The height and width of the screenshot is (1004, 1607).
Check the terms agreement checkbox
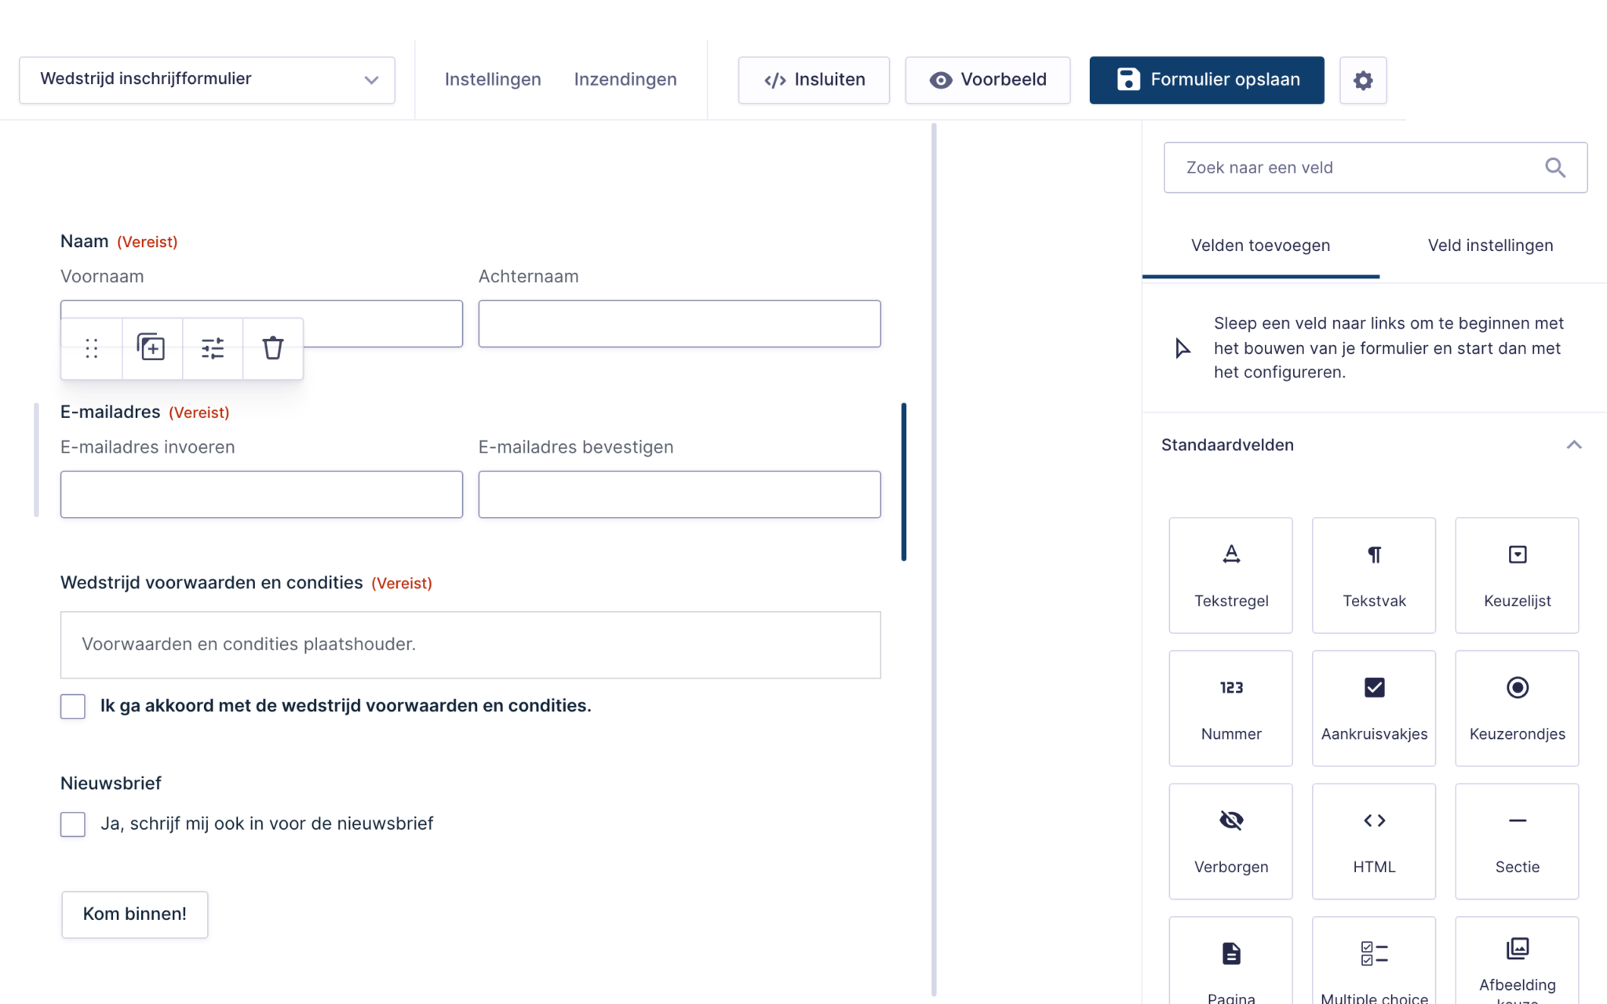73,706
